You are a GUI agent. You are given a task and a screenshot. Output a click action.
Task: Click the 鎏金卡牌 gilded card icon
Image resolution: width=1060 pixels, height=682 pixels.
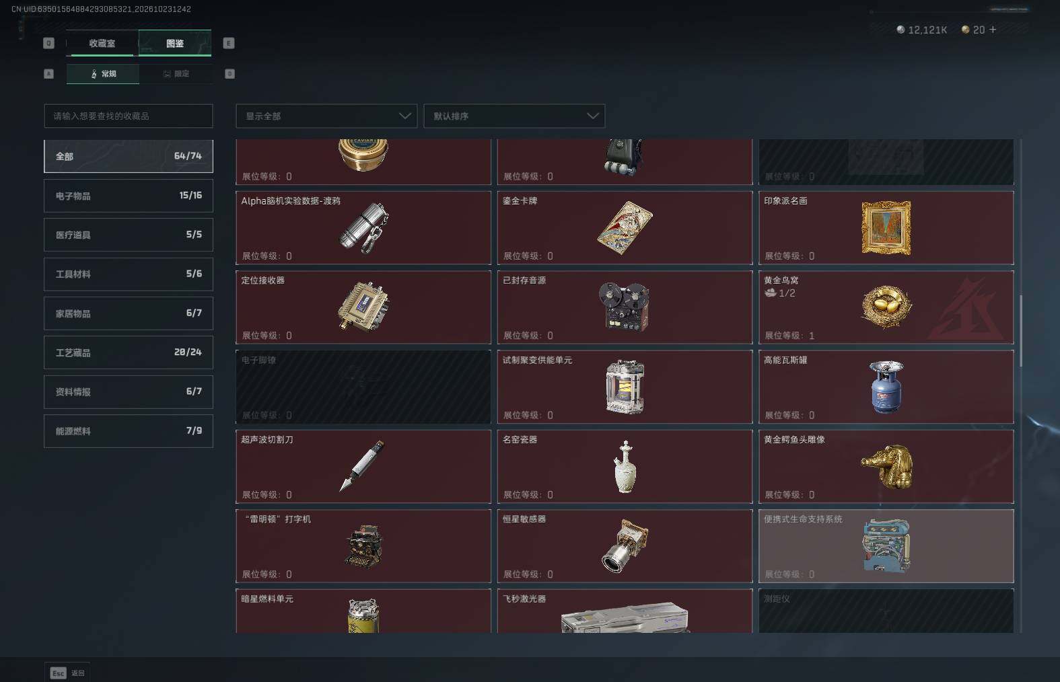[x=625, y=227]
